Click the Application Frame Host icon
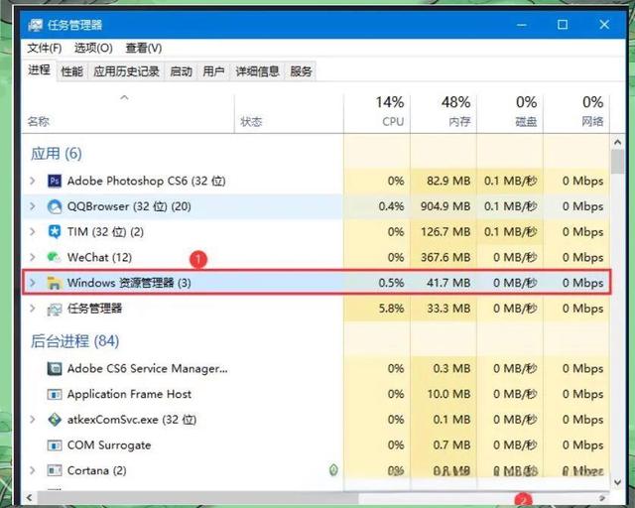This screenshot has height=508, width=635. tap(55, 394)
